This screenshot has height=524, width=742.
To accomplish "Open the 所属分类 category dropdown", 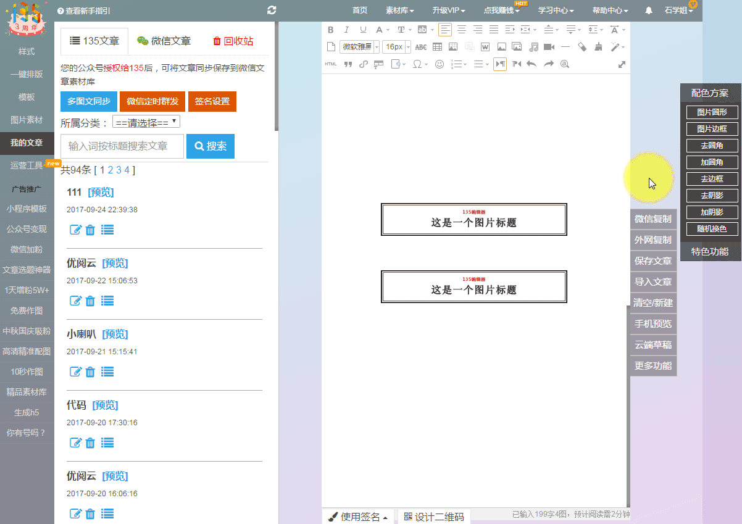I will 146,122.
